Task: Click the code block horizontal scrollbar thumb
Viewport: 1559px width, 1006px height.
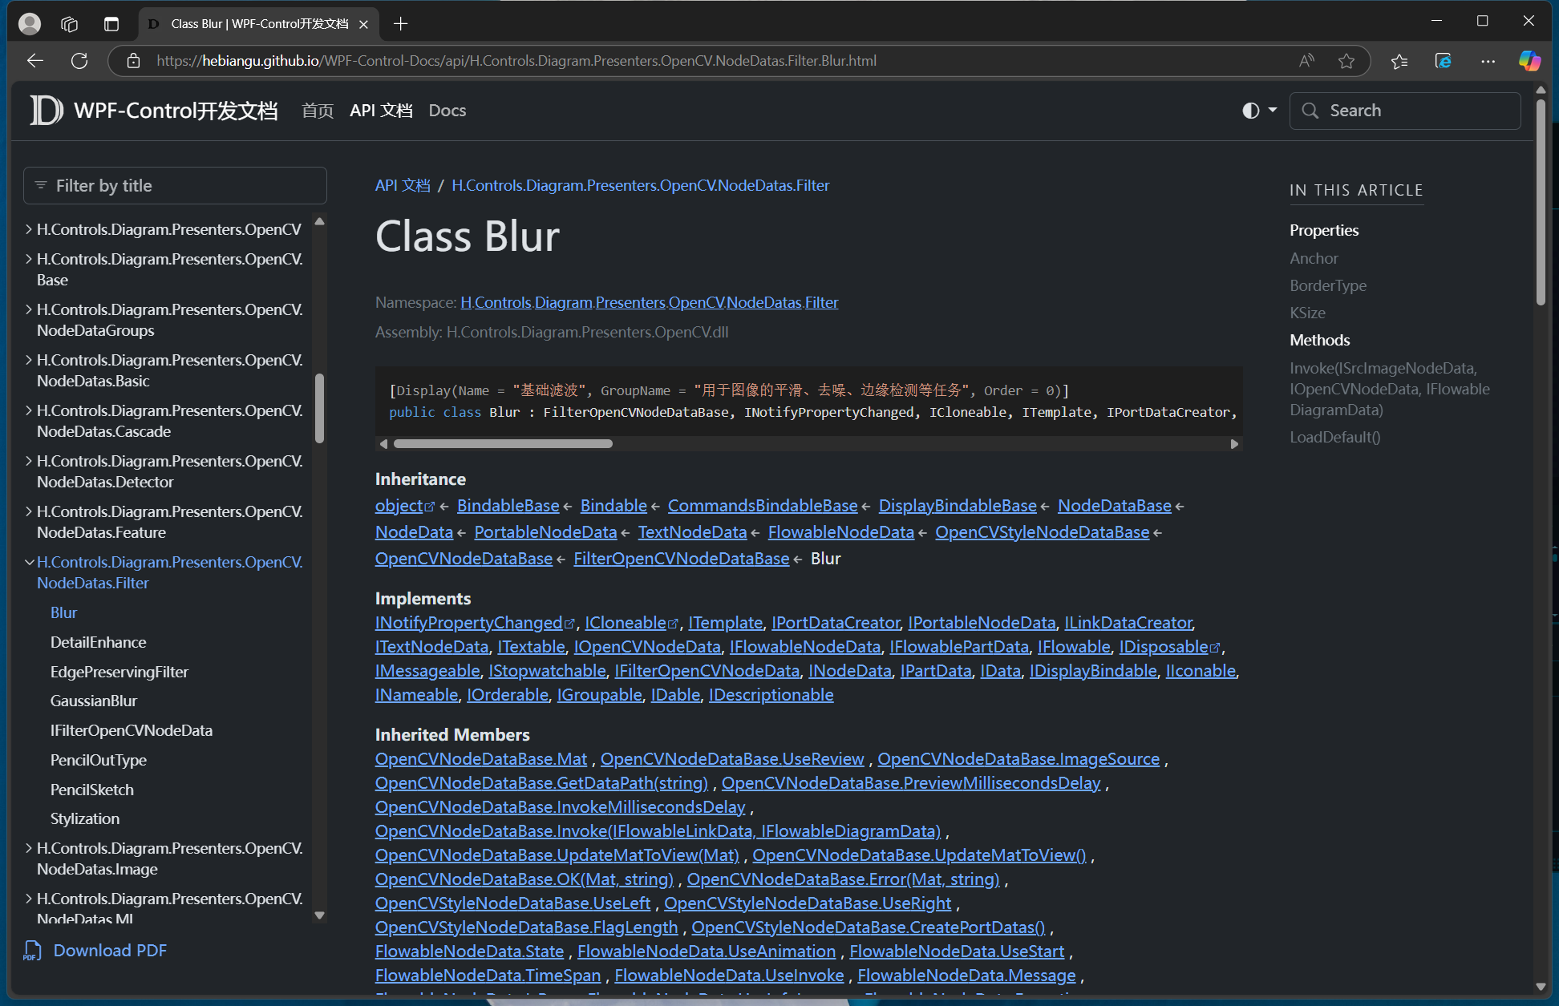Action: [503, 443]
